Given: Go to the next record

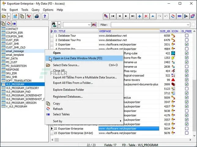Looking at the screenshot, I should [126, 16].
